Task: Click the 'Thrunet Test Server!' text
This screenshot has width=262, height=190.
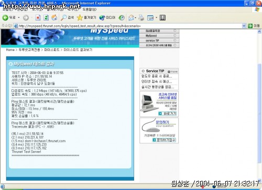Action: tap(26, 152)
